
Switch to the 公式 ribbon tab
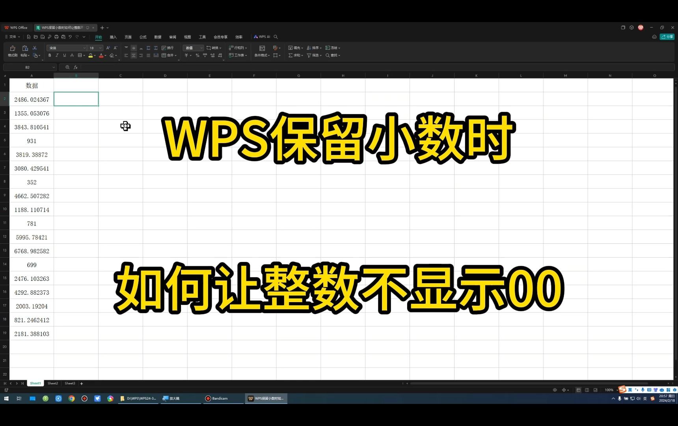pos(142,37)
